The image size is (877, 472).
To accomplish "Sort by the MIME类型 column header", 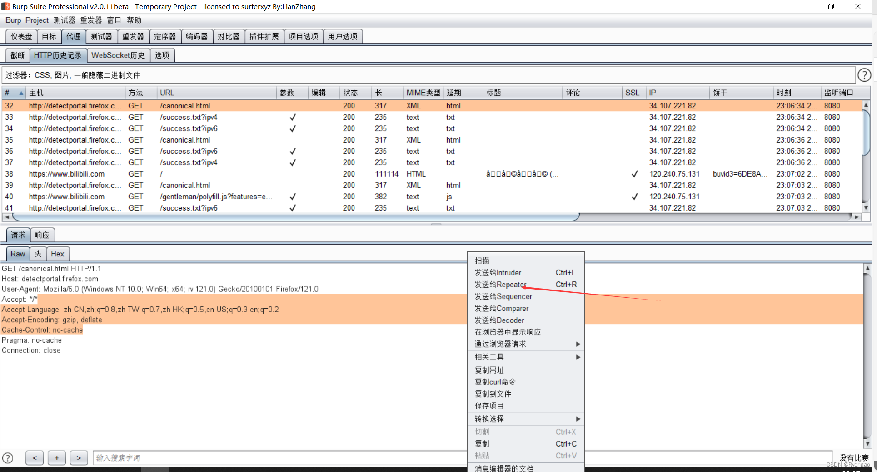I will coord(424,93).
